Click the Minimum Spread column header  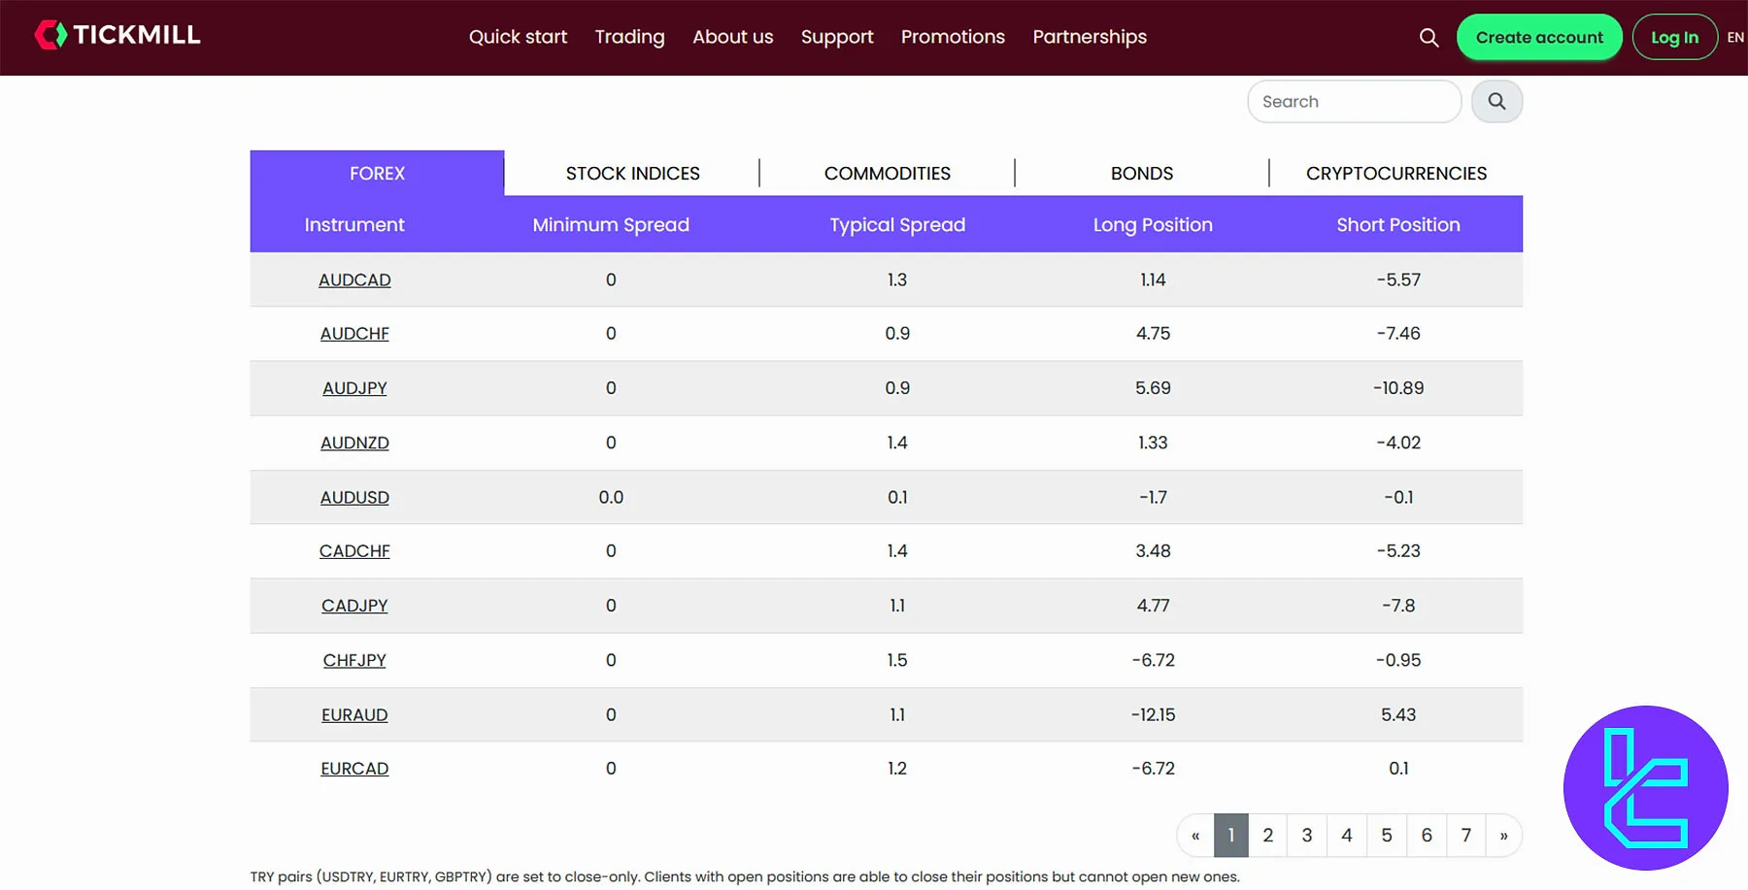tap(611, 224)
